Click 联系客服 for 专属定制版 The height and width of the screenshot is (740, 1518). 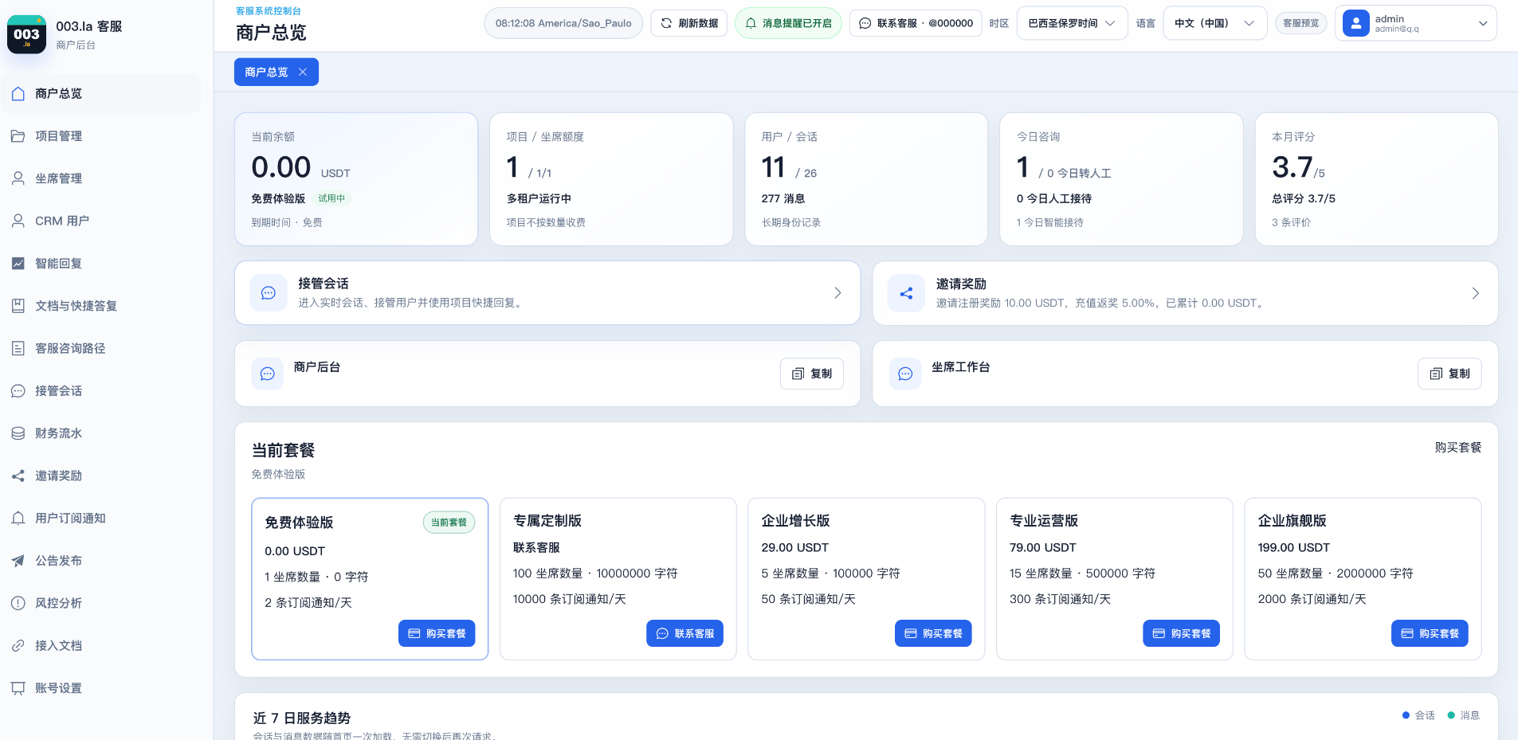(x=684, y=633)
